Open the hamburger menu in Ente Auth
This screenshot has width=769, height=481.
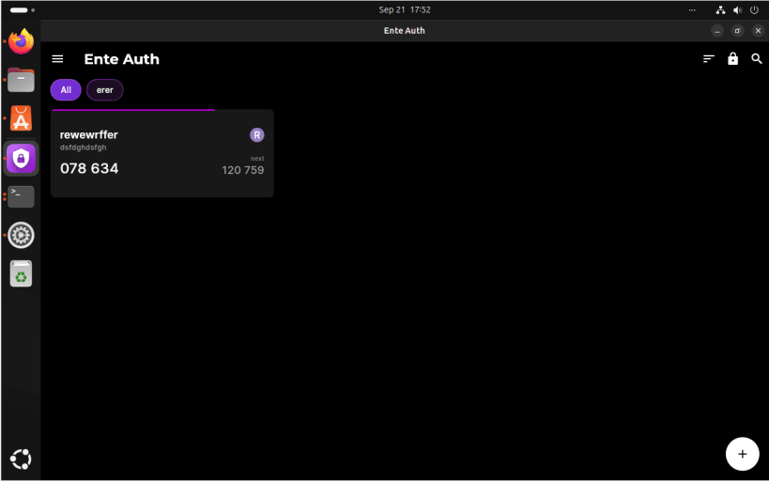[x=57, y=59]
